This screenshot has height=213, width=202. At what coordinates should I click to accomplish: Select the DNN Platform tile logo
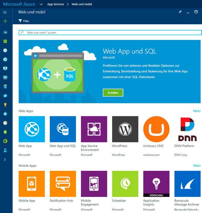pos(187,129)
